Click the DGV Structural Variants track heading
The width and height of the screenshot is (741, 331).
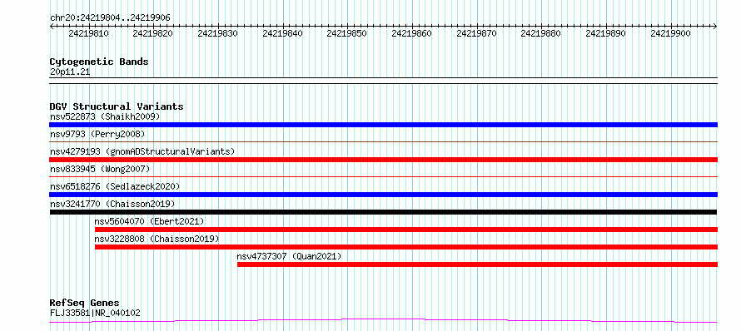117,106
